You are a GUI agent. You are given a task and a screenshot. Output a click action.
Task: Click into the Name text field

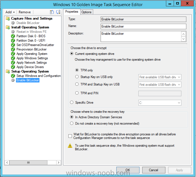[143, 26]
